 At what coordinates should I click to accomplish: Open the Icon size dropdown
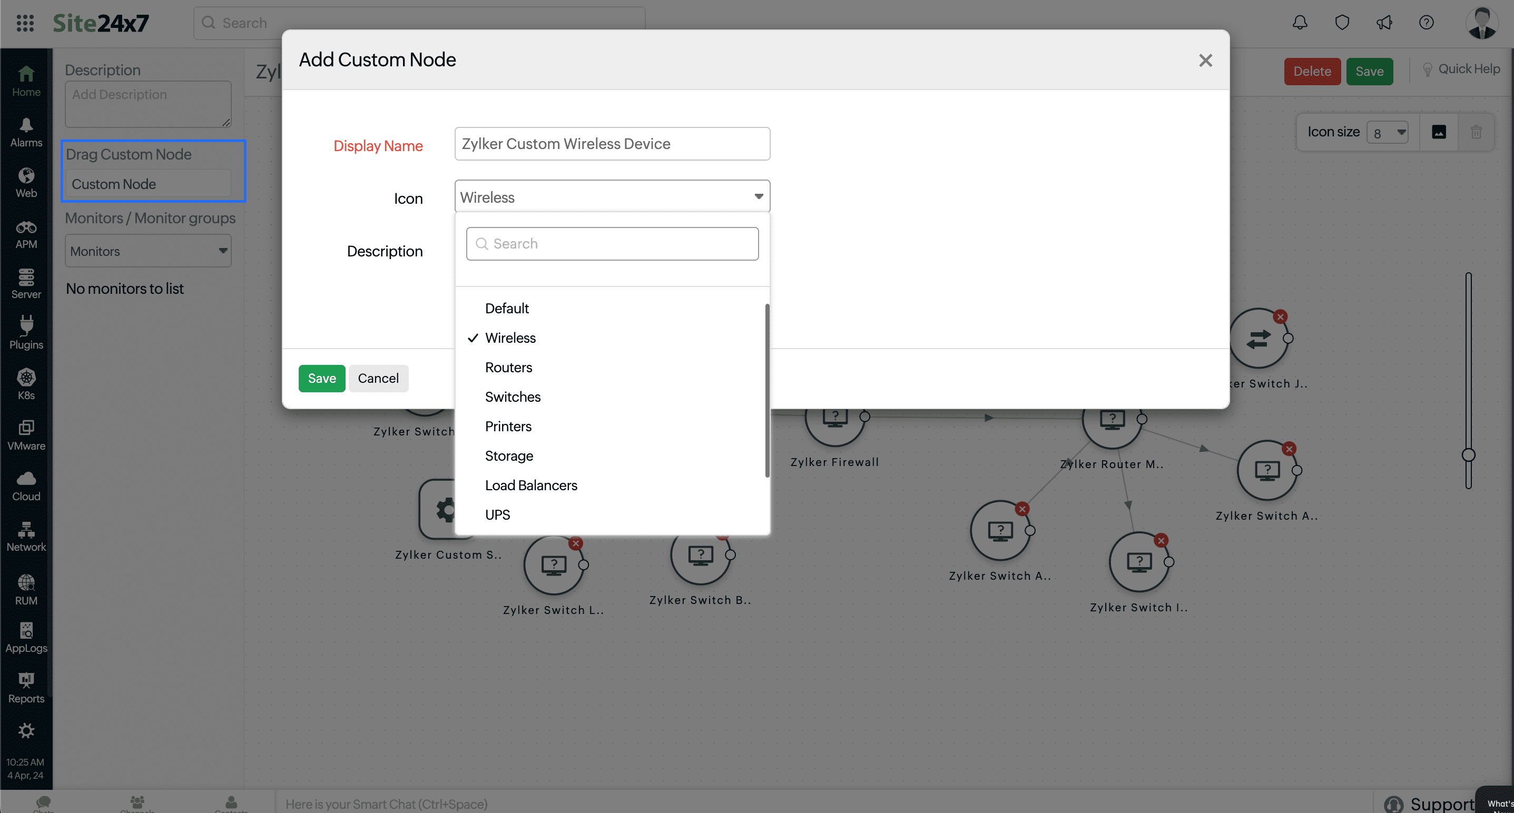1388,132
